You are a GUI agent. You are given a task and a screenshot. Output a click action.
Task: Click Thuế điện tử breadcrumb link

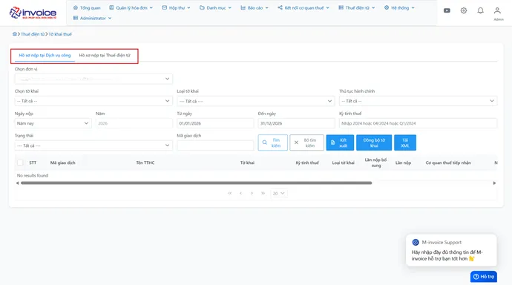[33, 34]
